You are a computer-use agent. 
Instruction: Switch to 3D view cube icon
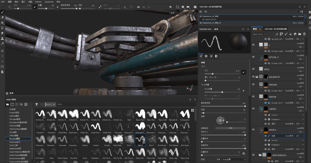pos(183,7)
